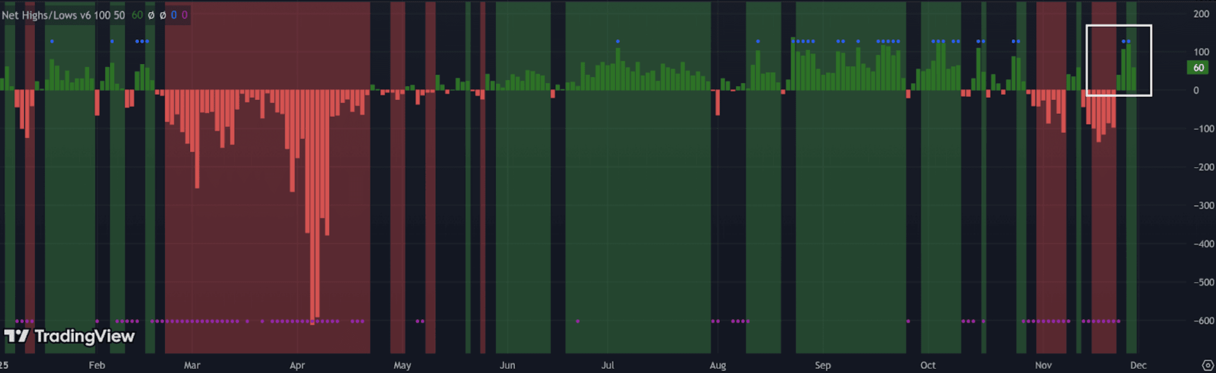
Task: Click the magenta 0 value in legend
Action: pyautogui.click(x=184, y=15)
